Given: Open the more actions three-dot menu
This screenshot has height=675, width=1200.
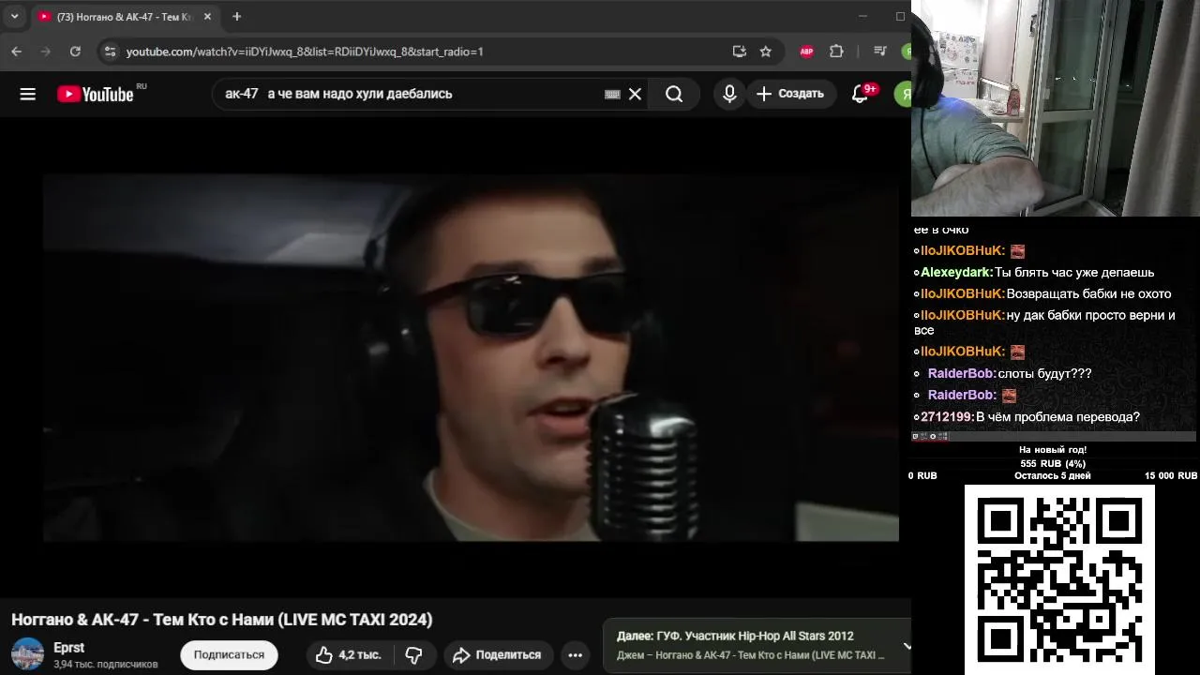Looking at the screenshot, I should [576, 655].
